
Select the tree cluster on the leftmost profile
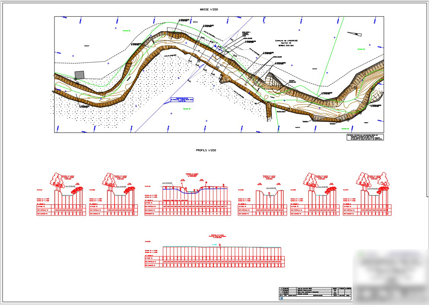pyautogui.click(x=58, y=180)
